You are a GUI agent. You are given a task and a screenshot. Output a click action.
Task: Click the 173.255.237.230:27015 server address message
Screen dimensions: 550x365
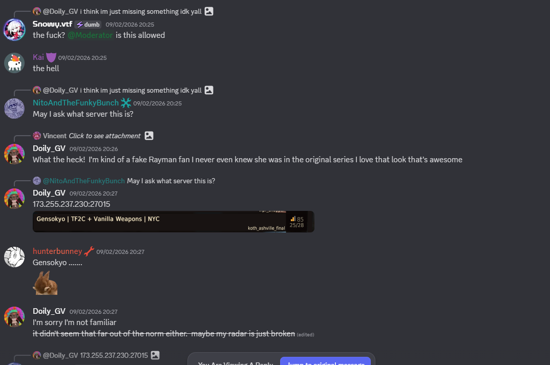coord(72,204)
